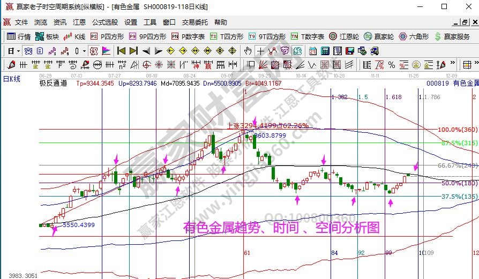
Task: Click the red floppy disk save icon
Action: click(x=349, y=51)
